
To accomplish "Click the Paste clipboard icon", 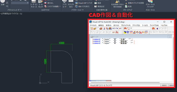I will click(x=110, y=28).
